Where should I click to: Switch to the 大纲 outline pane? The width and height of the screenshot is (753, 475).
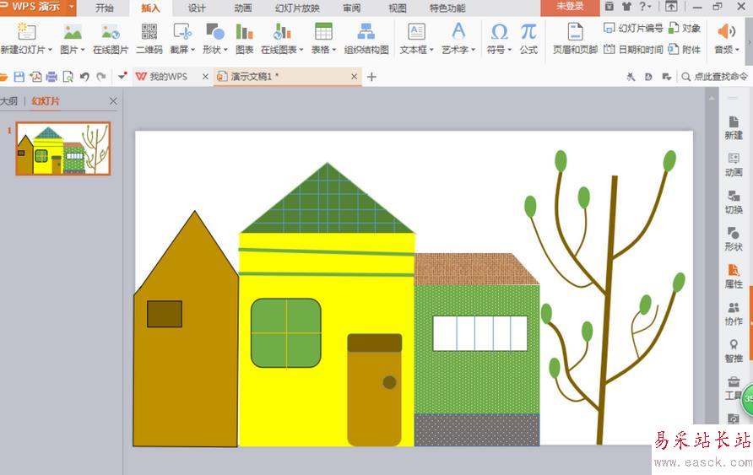point(9,101)
